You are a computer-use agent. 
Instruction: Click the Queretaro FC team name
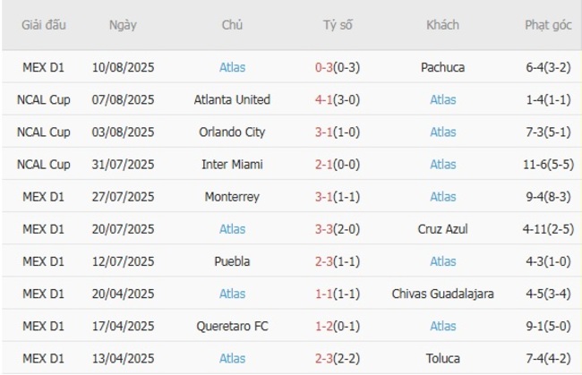[x=232, y=326]
